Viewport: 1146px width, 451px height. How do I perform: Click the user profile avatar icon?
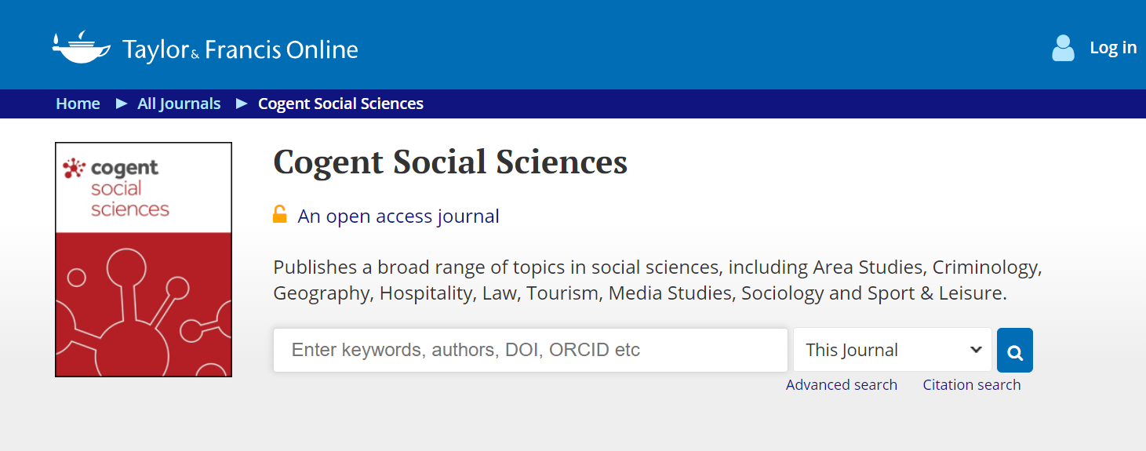tap(1063, 48)
